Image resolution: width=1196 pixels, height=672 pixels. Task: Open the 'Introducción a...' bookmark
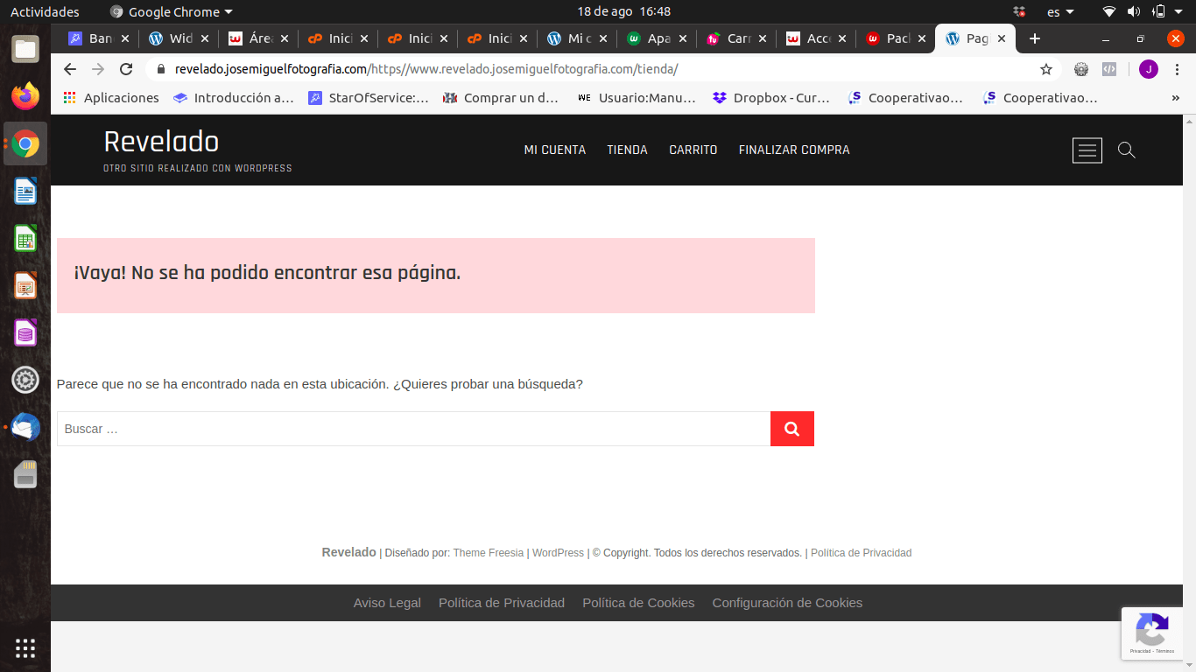(x=234, y=98)
